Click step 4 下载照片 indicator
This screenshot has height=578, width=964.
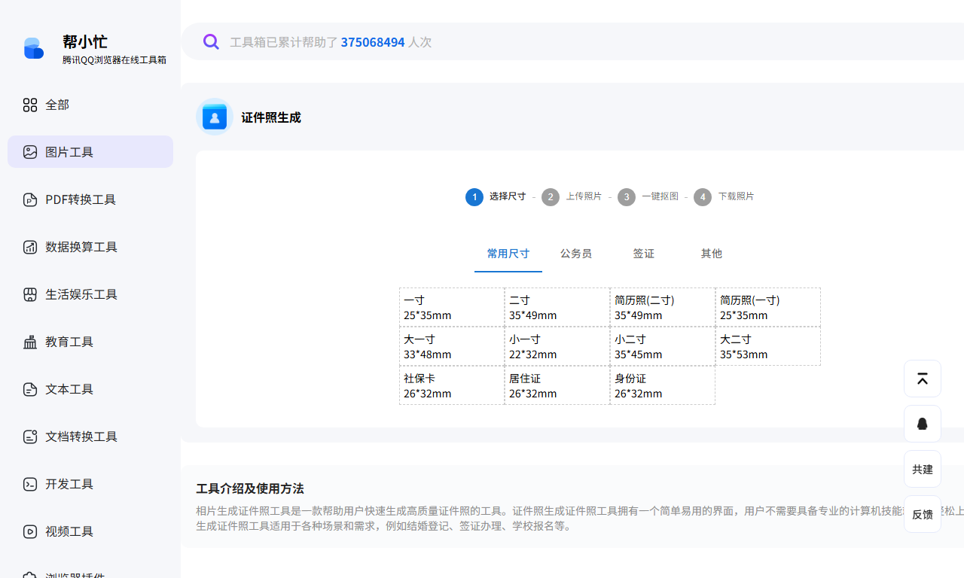(724, 196)
